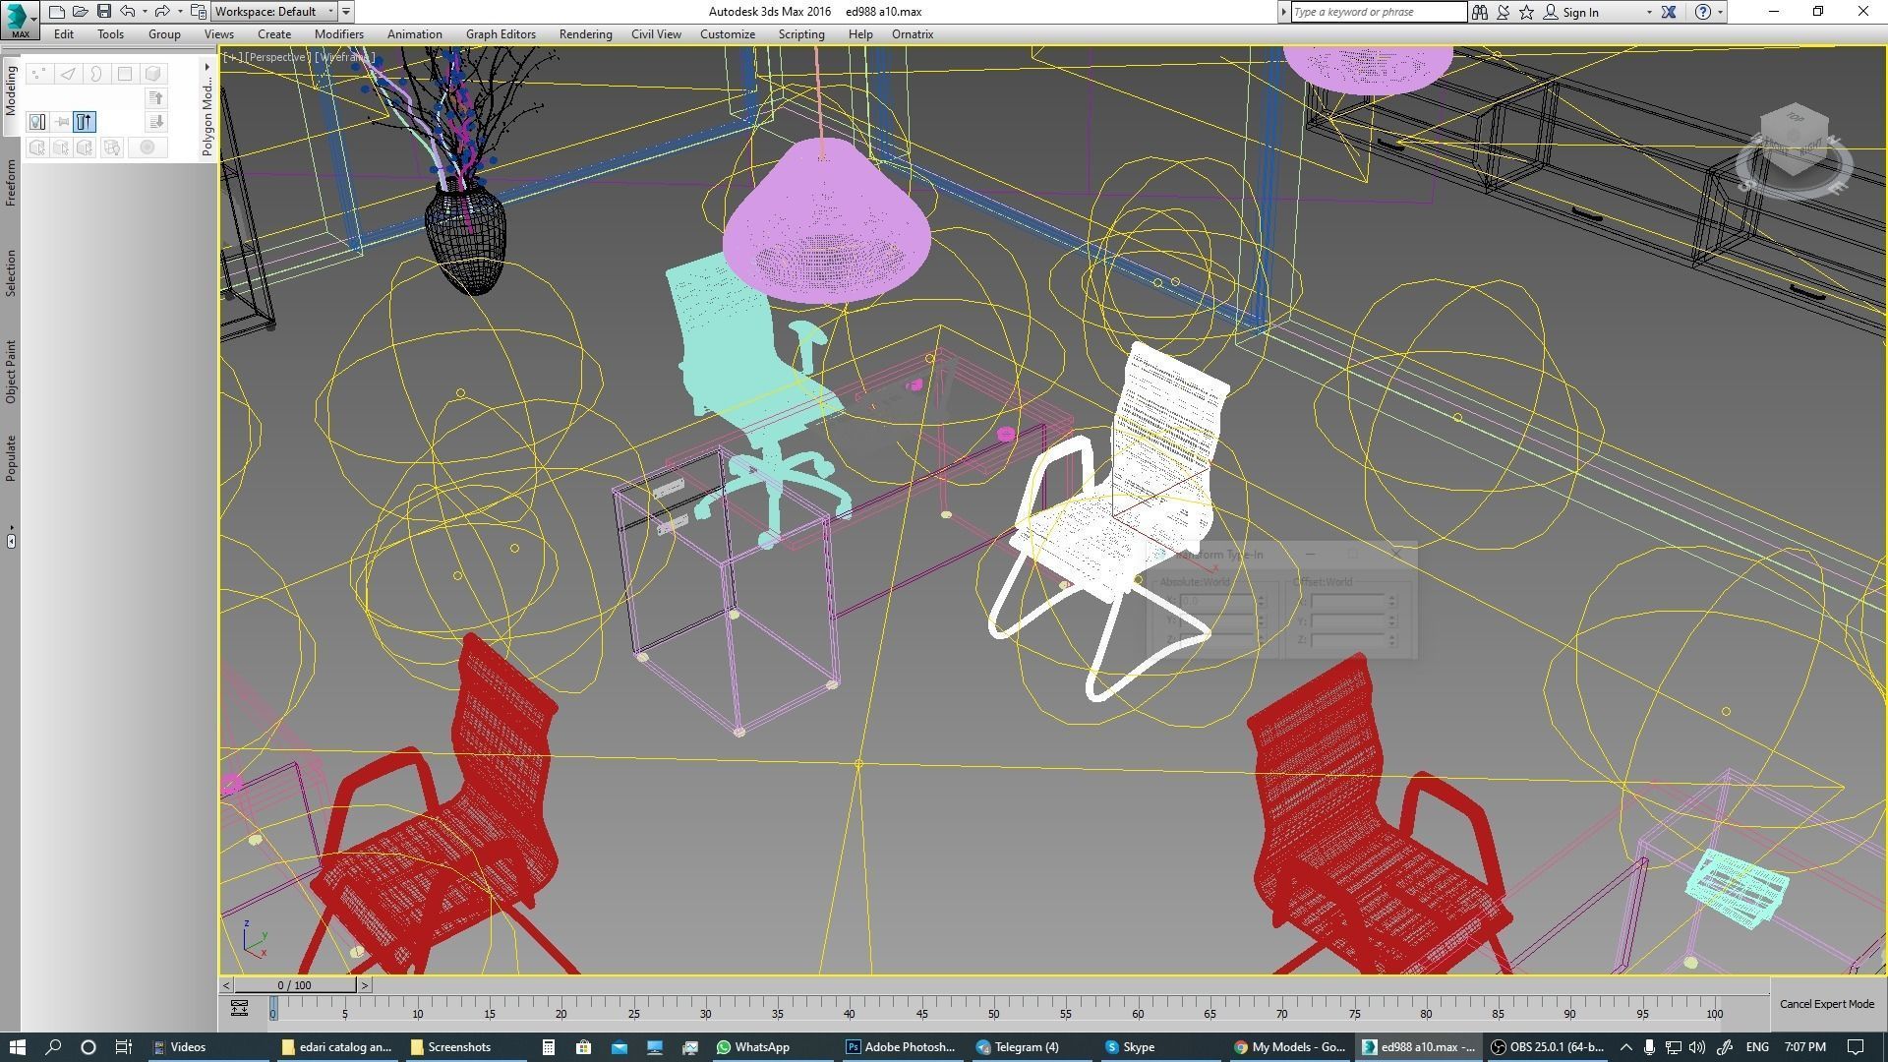
Task: Step to the previous frame arrow
Action: [226, 985]
